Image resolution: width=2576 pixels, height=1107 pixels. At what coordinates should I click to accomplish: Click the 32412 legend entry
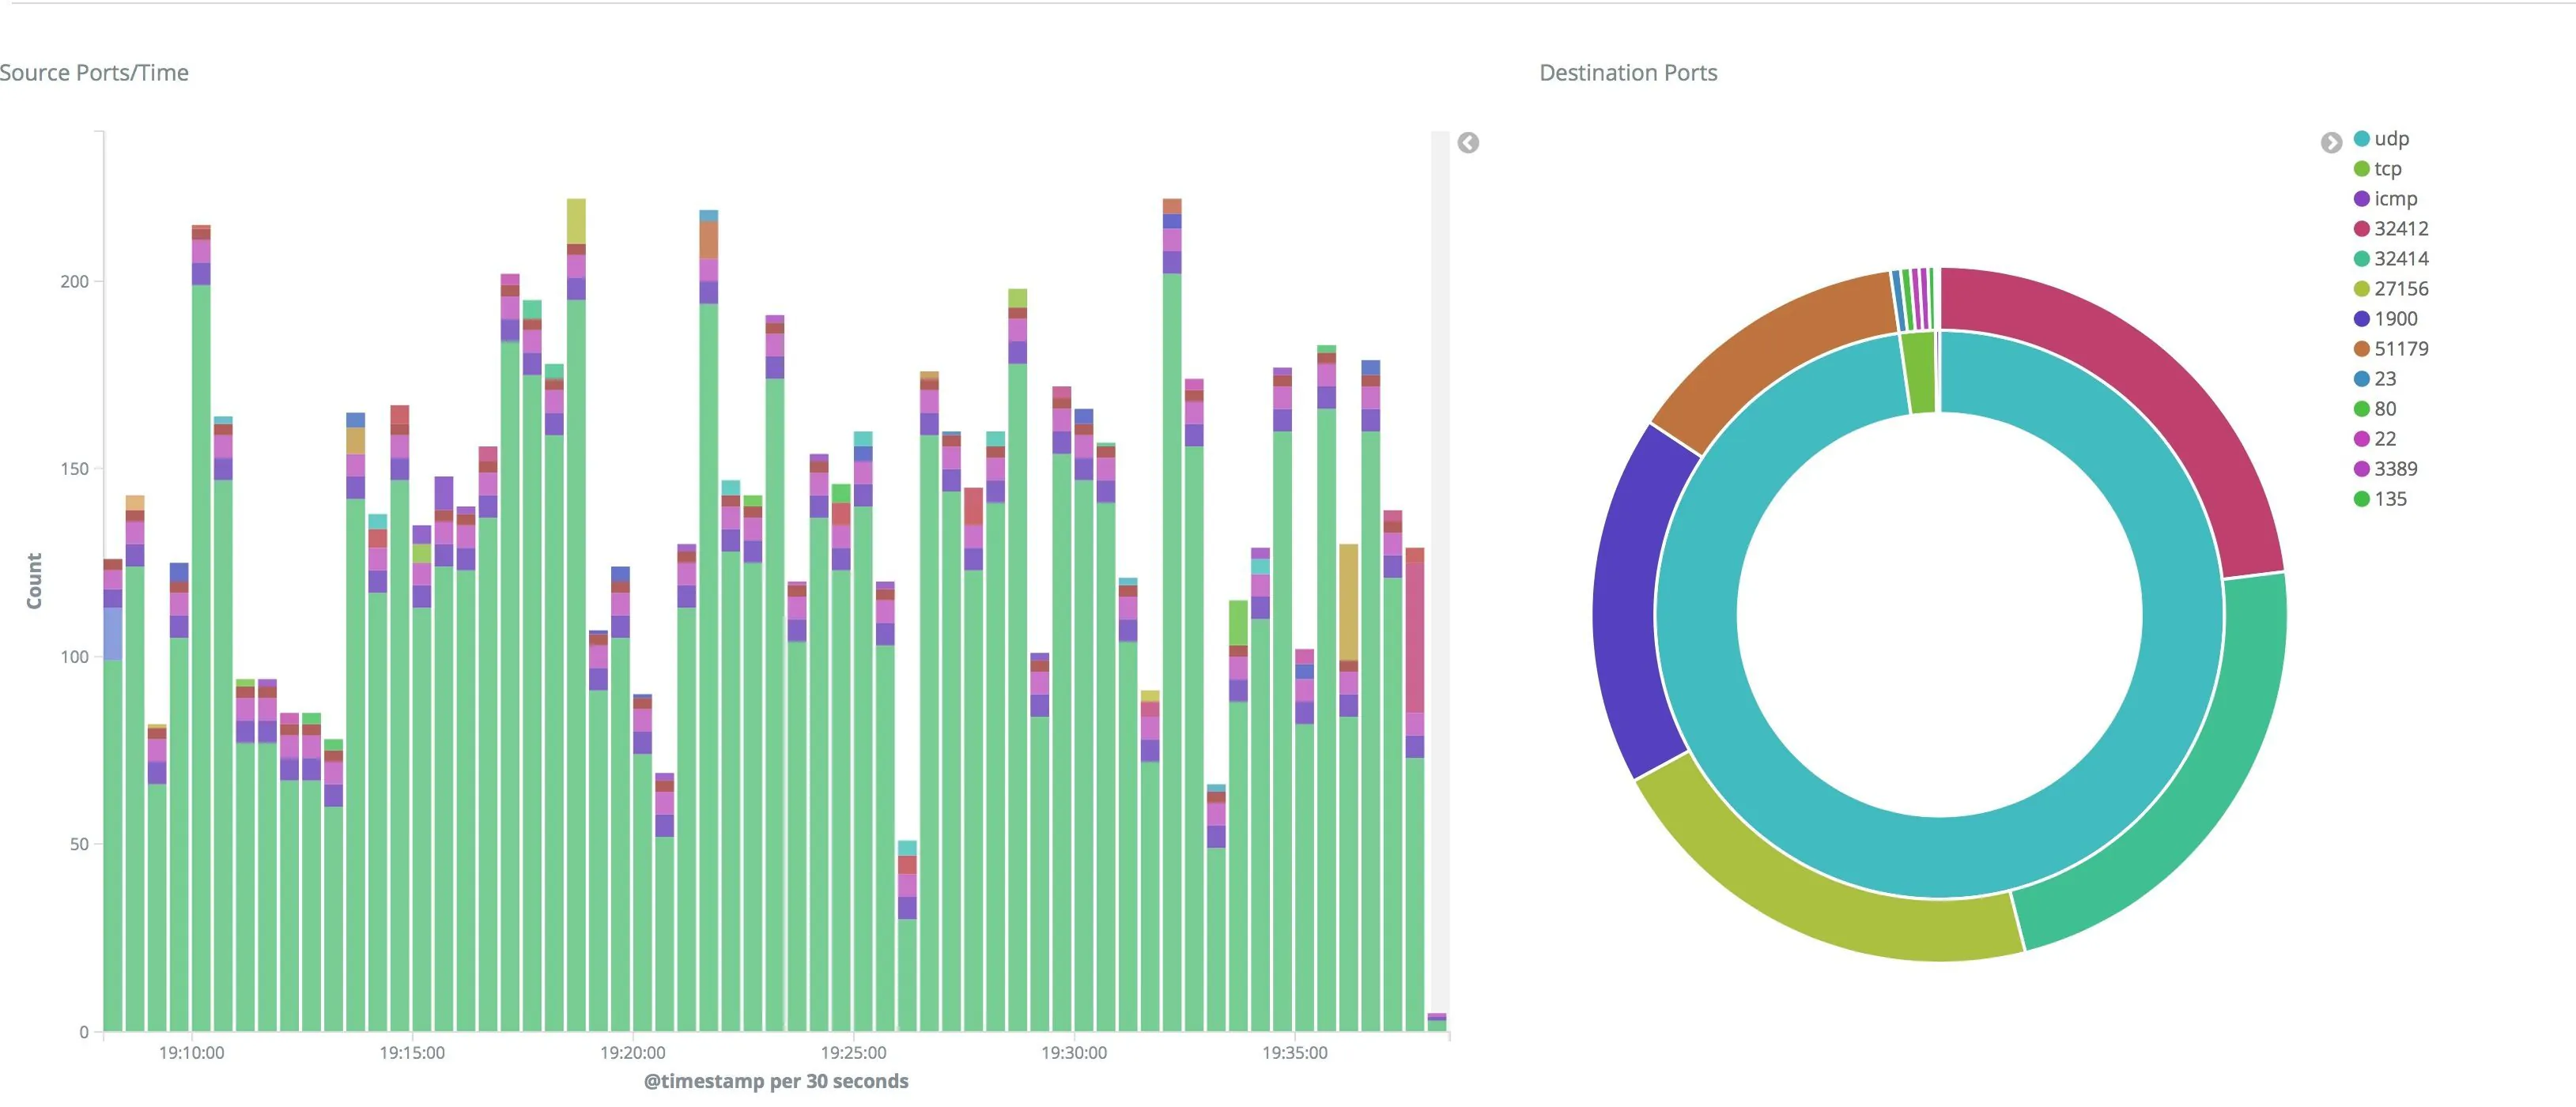pyautogui.click(x=2391, y=229)
